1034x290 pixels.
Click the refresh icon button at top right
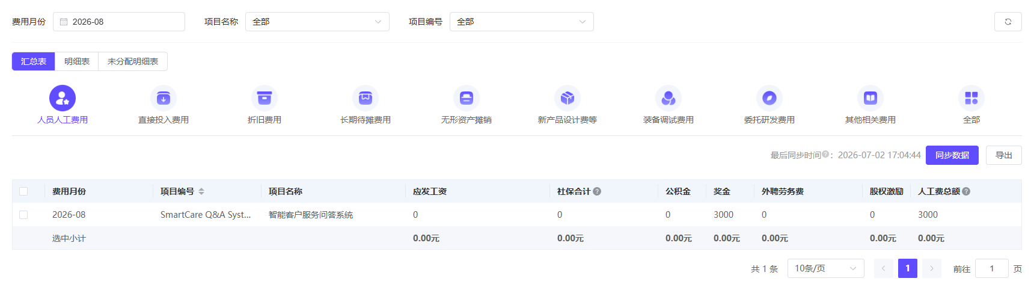pos(1008,22)
